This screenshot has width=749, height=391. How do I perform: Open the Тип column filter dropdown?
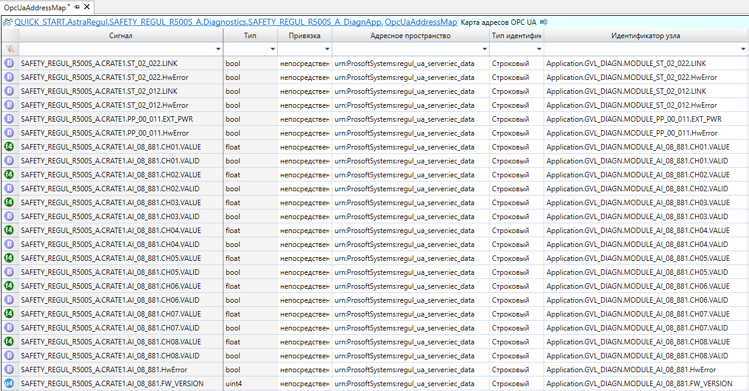point(272,49)
